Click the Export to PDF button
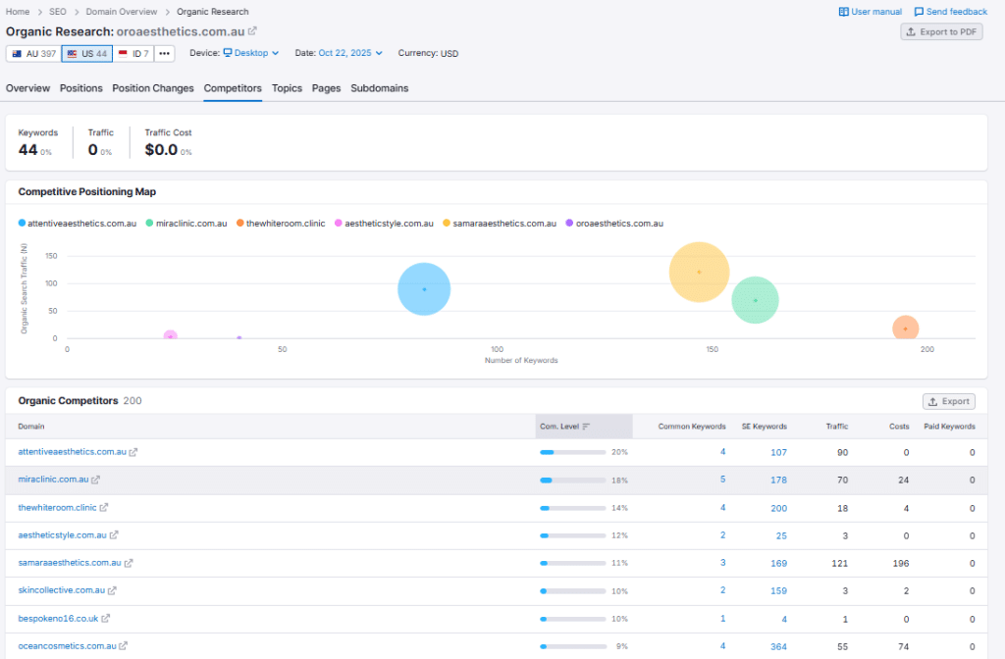1005x659 pixels. [941, 32]
